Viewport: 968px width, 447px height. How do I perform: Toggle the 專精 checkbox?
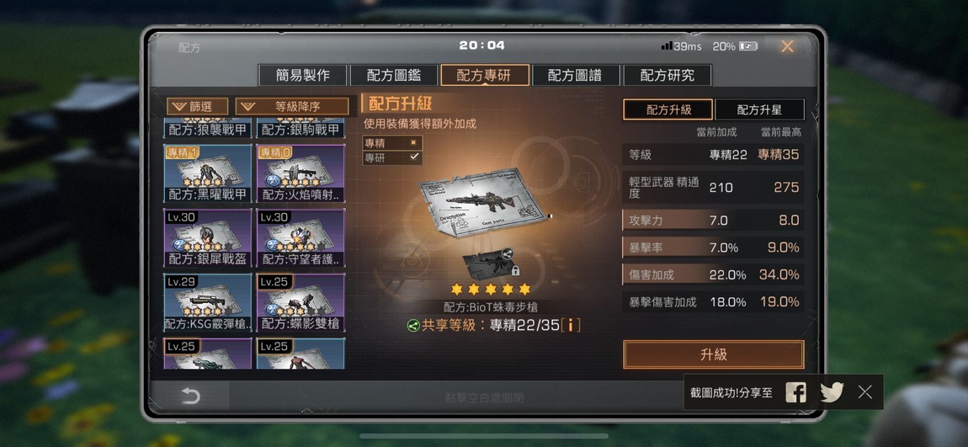[x=413, y=142]
